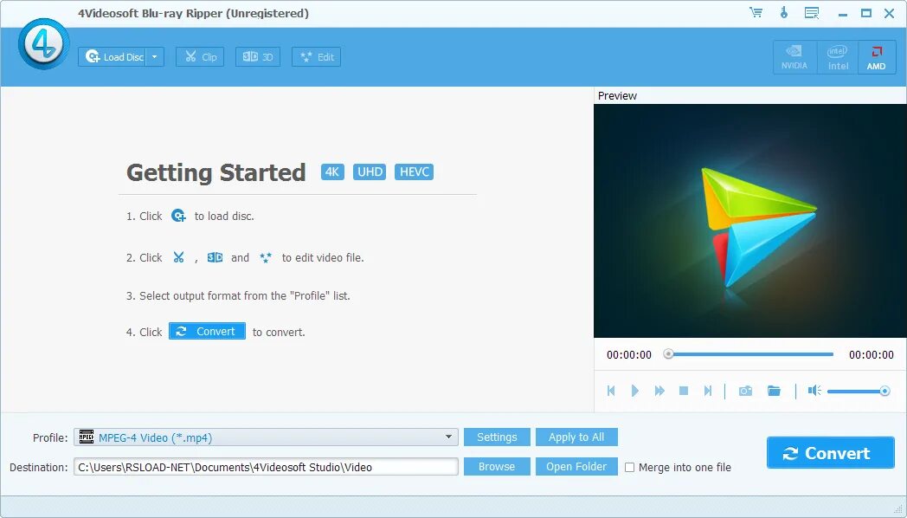Click the purchase cart icon in title bar
The height and width of the screenshot is (518, 907).
point(755,13)
